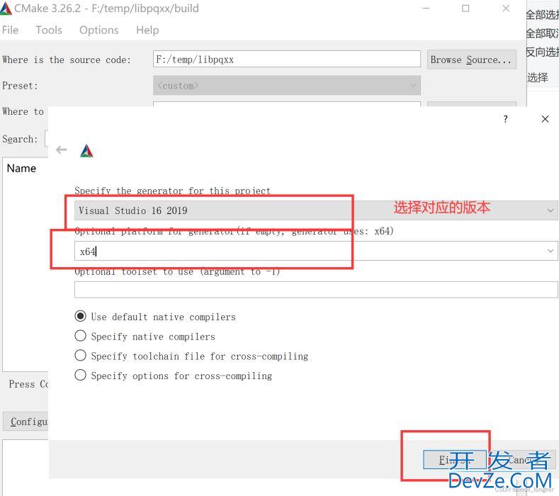Close the CMake main window
559x496 pixels.
click(506, 9)
